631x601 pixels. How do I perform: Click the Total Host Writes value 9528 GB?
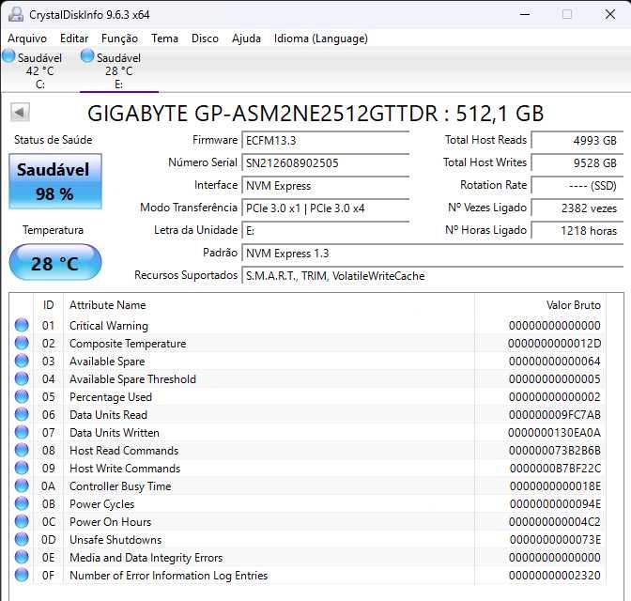(577, 163)
